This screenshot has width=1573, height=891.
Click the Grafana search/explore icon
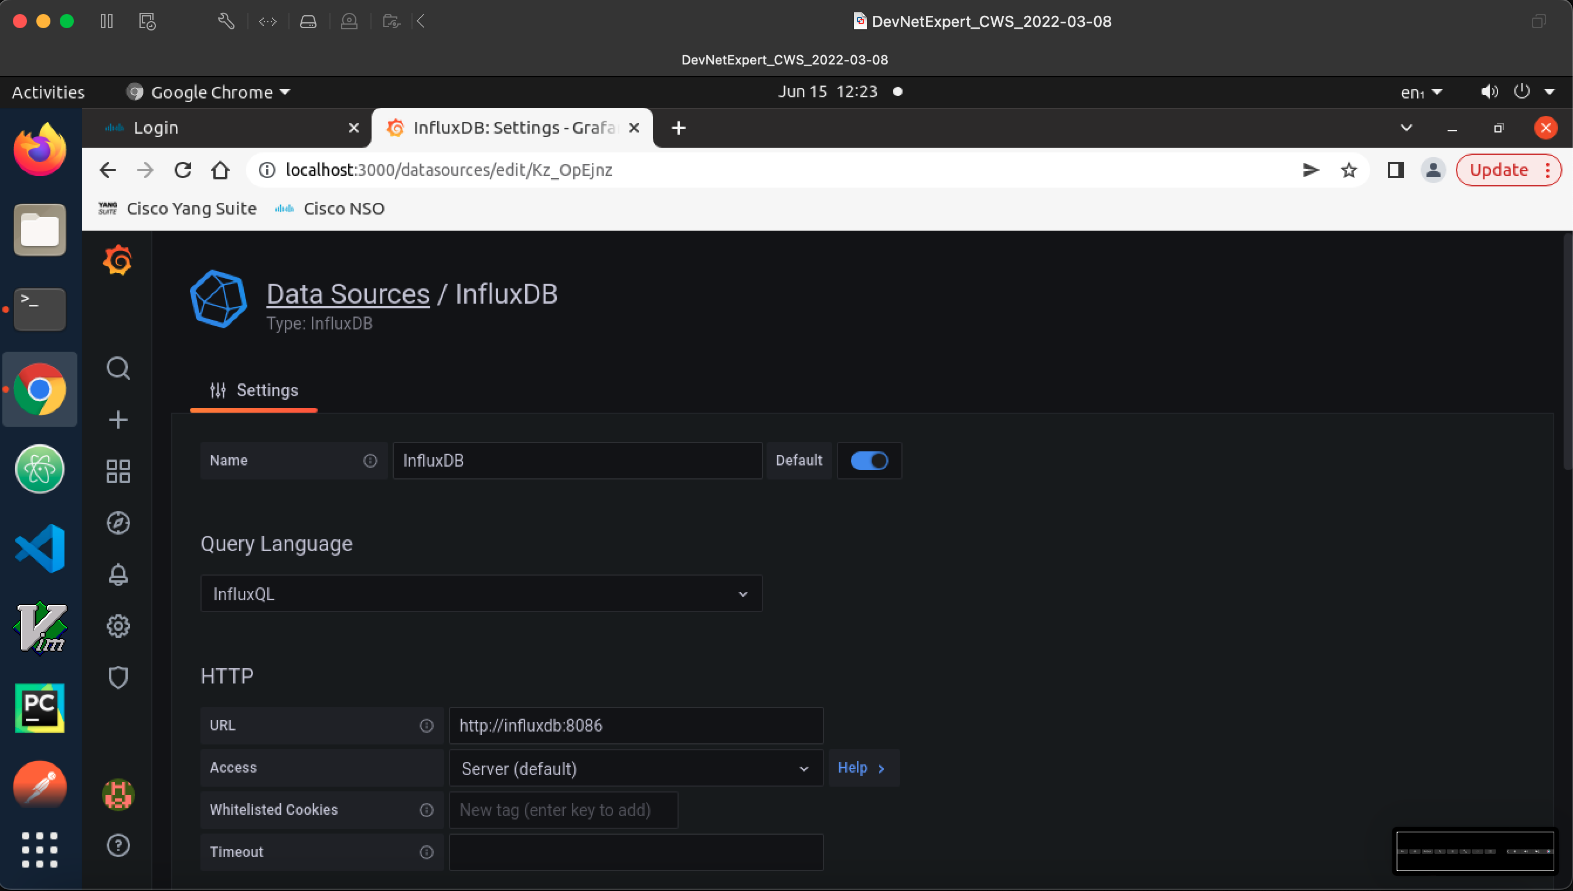click(118, 368)
